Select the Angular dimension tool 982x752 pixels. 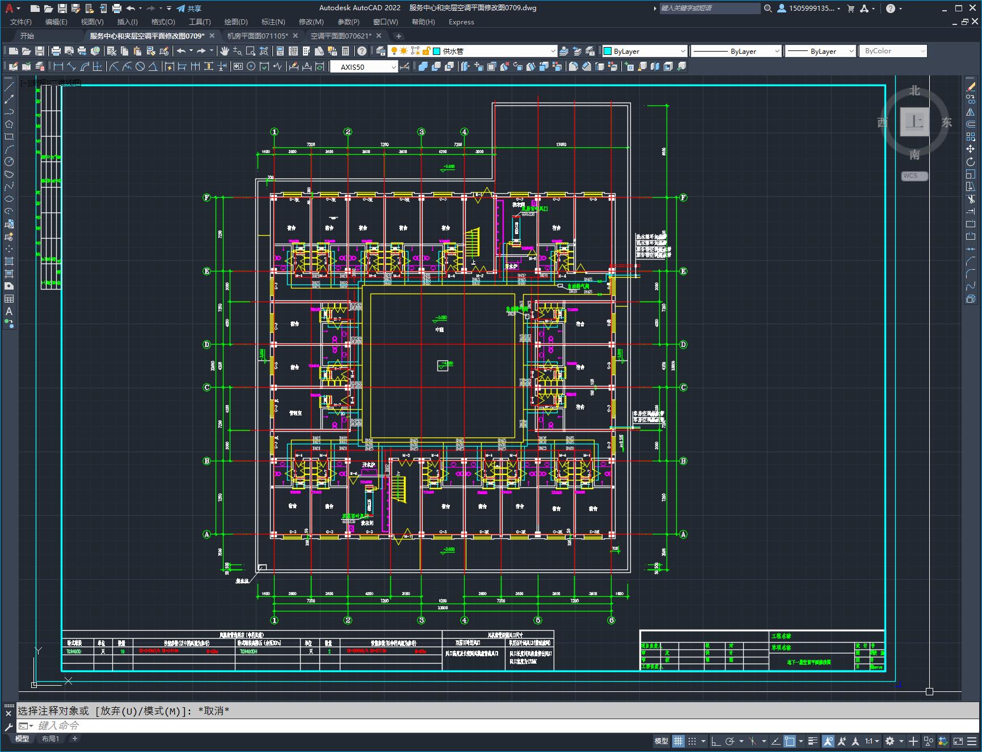(153, 67)
